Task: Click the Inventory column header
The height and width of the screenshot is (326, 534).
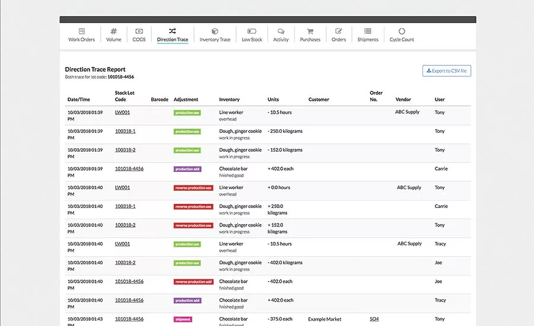Action: coord(229,100)
